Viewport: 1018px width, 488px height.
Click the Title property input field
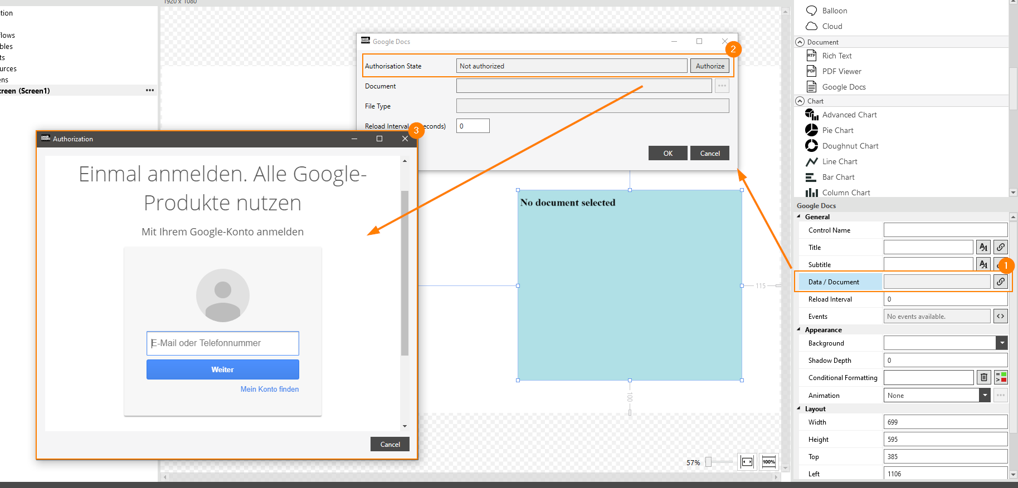click(x=928, y=247)
